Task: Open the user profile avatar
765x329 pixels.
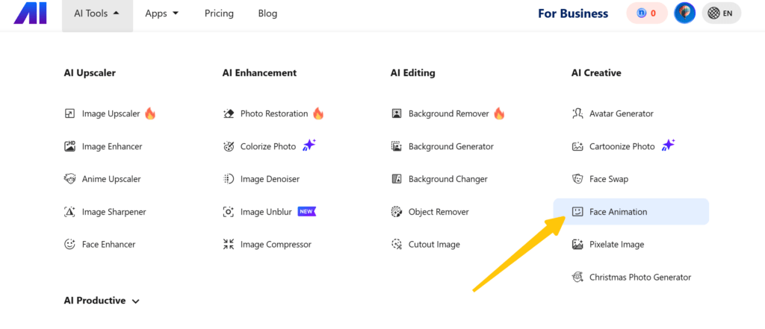Action: 684,13
